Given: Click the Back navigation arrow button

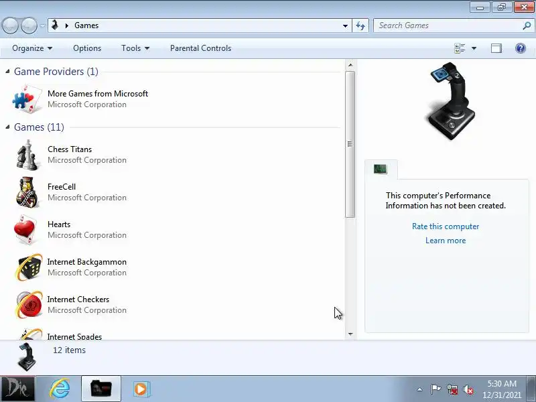Looking at the screenshot, I should click(10, 25).
